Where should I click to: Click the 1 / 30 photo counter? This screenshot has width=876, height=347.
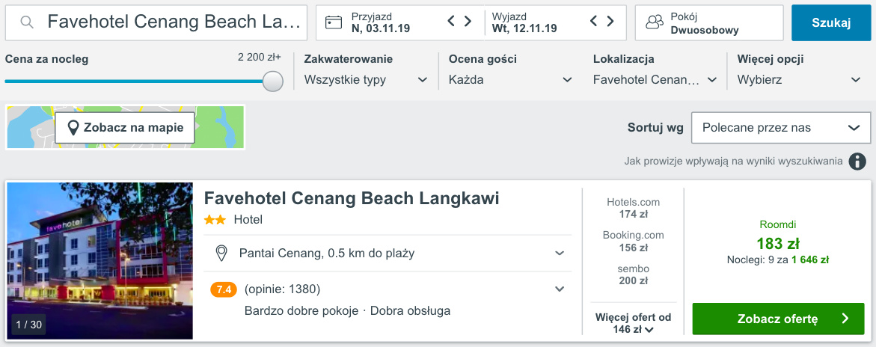[28, 324]
